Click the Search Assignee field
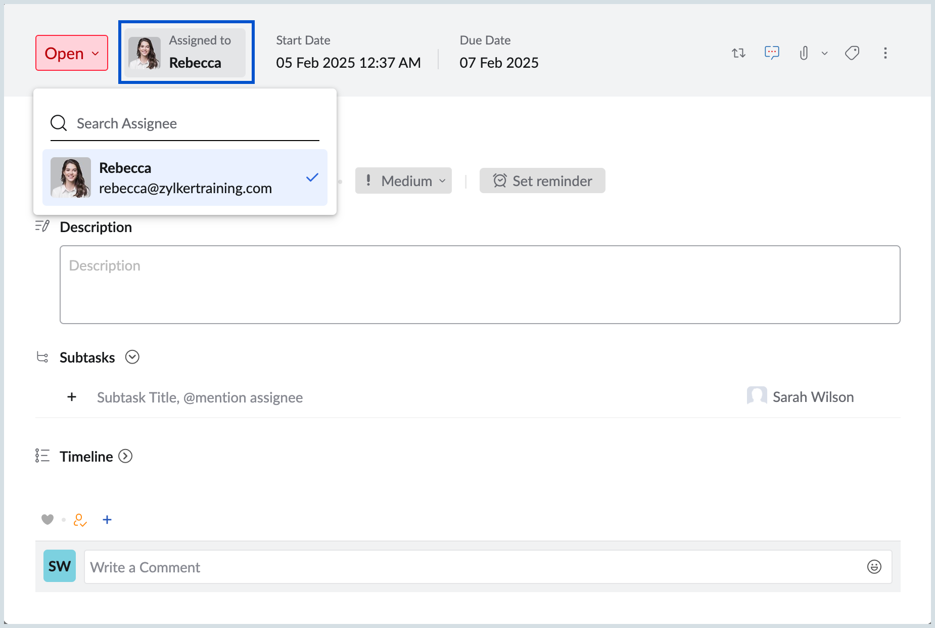Viewport: 935px width, 628px height. tap(185, 123)
